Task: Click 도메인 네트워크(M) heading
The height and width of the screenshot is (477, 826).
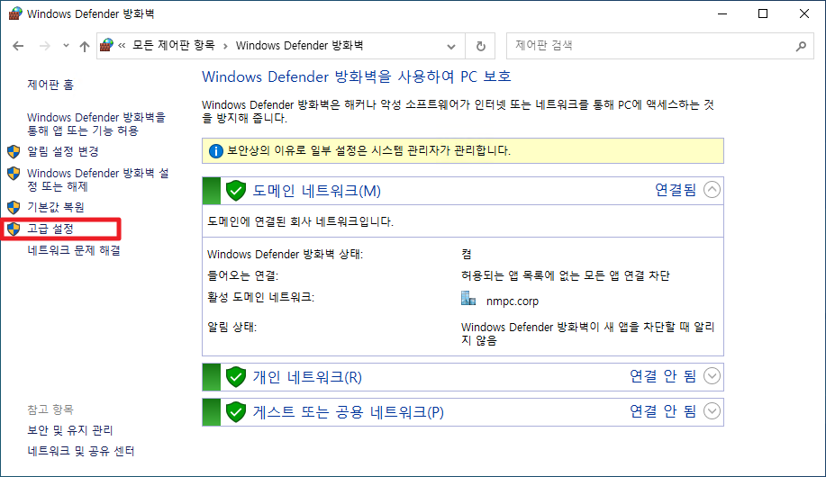Action: (316, 191)
